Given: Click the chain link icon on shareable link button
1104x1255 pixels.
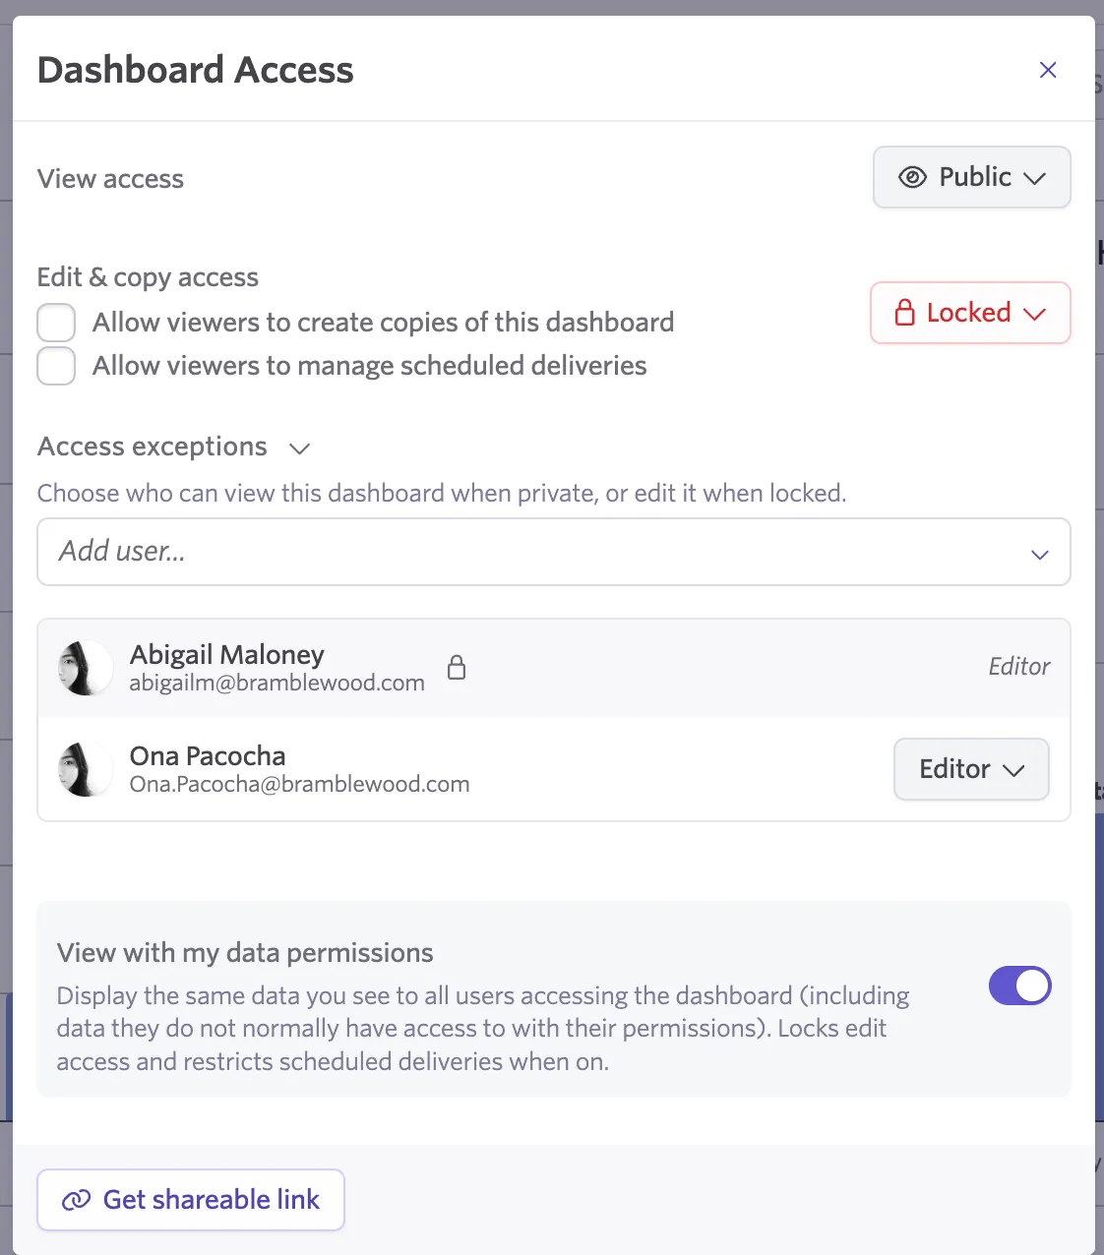Looking at the screenshot, I should pos(76,1200).
